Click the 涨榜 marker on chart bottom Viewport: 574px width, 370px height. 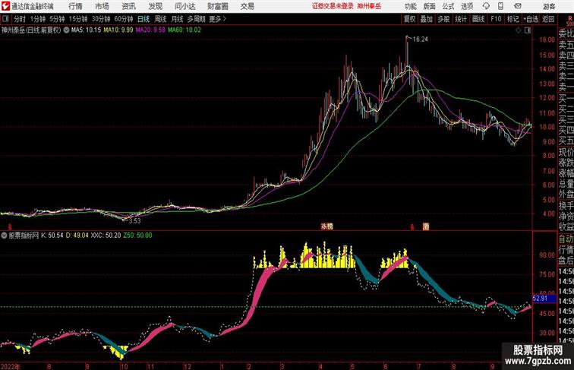[327, 226]
